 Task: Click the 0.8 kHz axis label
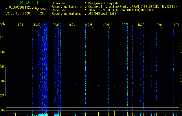click(2, 81)
